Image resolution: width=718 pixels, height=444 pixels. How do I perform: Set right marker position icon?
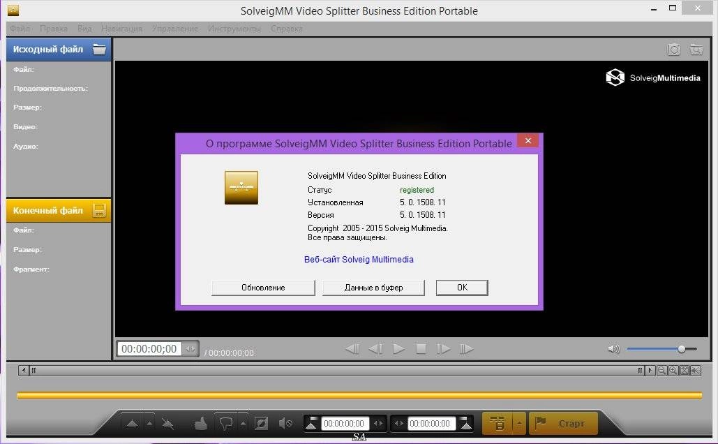(465, 423)
